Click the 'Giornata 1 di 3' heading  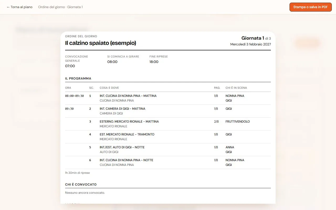coord(256,38)
